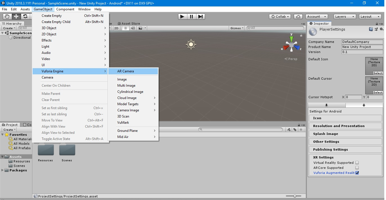Click the scene orientation gizmo lock icon
The image size is (386, 200).
point(301,35)
